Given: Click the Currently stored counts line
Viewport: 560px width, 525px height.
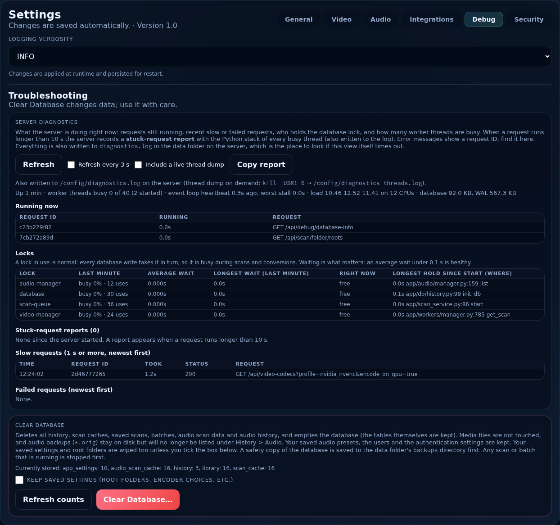Looking at the screenshot, I should point(145,468).
